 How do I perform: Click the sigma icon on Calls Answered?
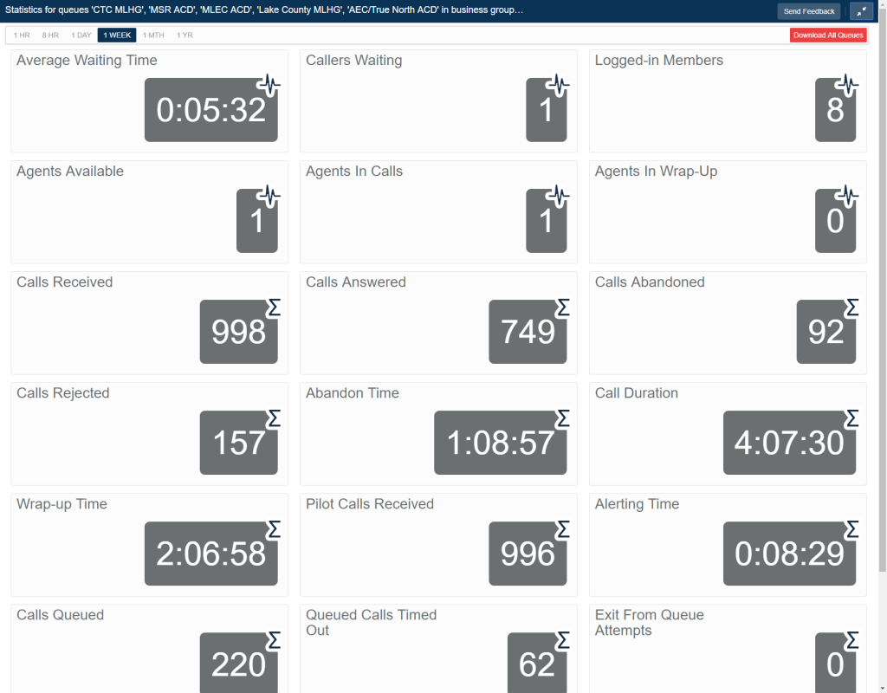point(563,308)
